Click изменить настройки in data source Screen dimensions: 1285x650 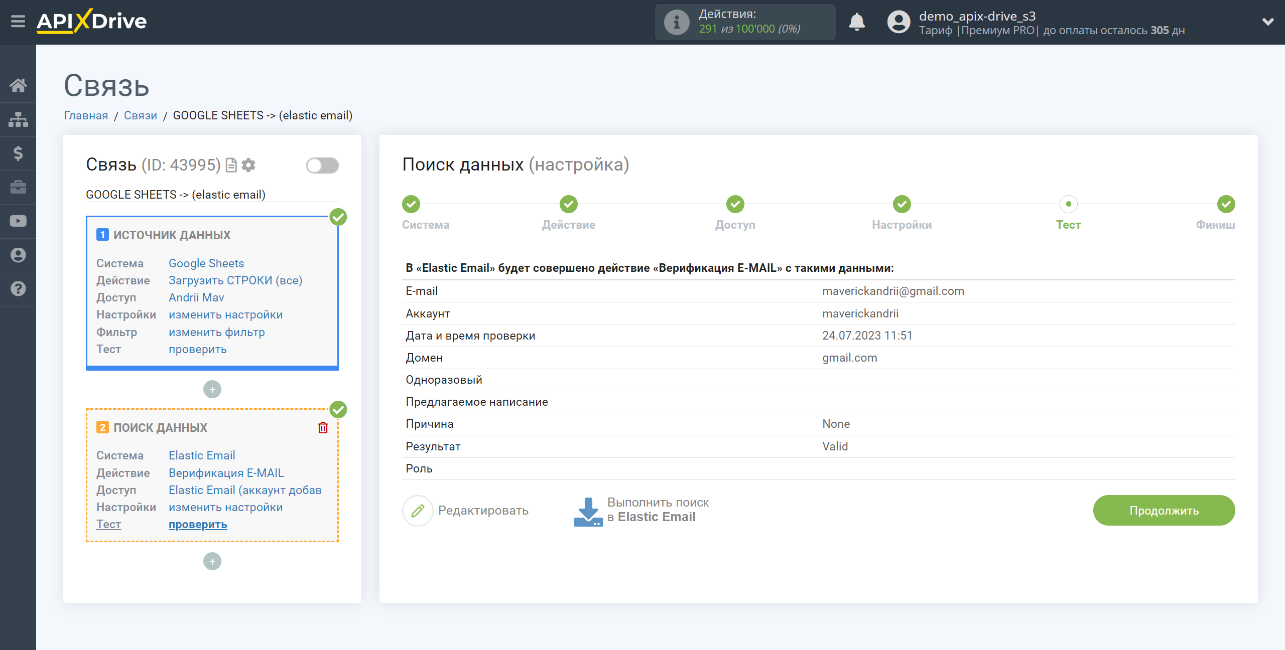coord(225,314)
